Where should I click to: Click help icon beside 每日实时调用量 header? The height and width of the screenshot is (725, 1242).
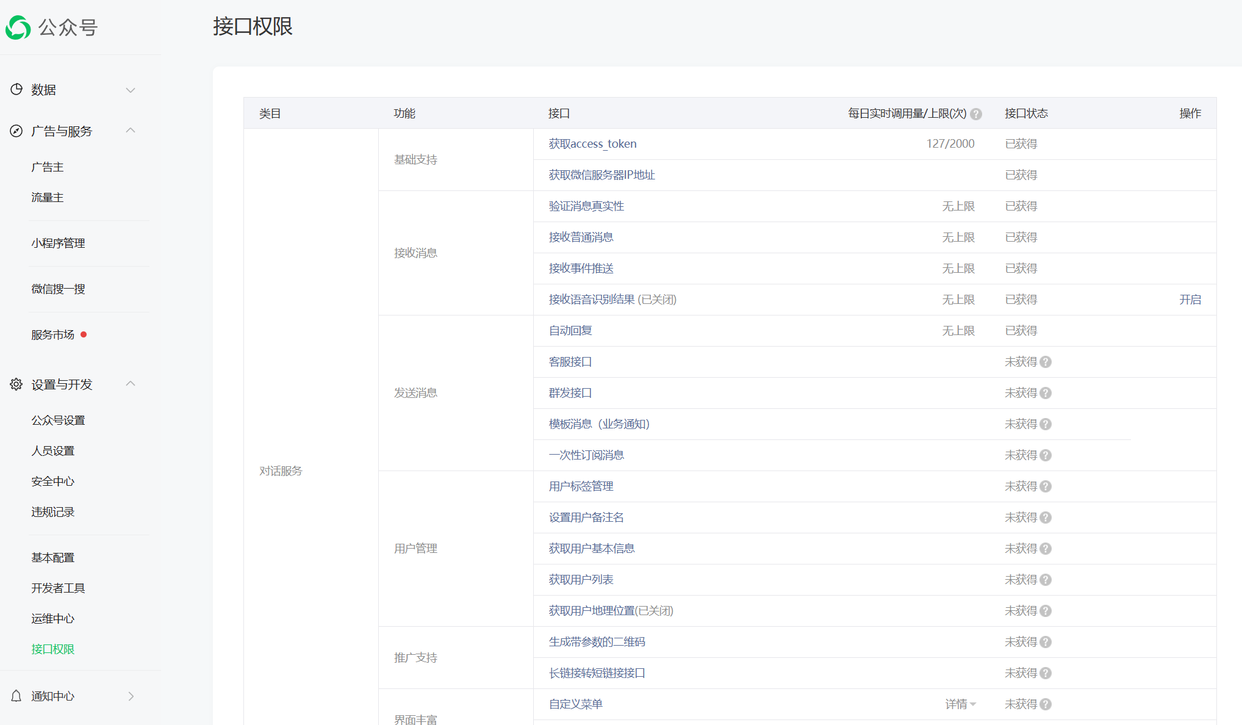click(x=976, y=114)
